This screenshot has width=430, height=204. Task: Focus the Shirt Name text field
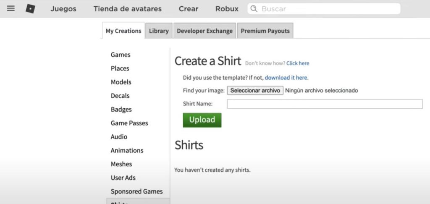(325, 104)
